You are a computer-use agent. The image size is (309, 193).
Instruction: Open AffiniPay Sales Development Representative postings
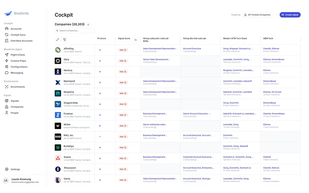point(160,49)
